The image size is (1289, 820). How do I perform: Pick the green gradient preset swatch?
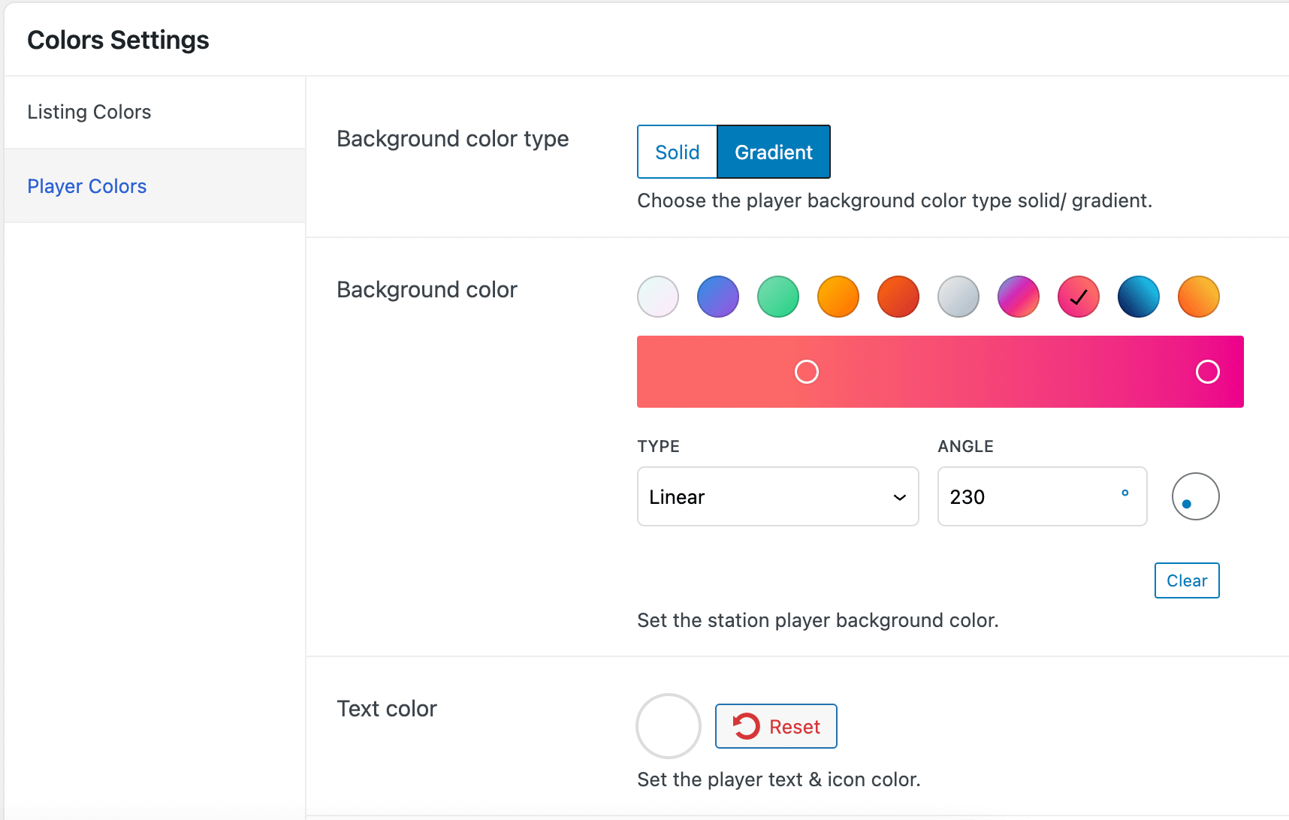pos(778,297)
